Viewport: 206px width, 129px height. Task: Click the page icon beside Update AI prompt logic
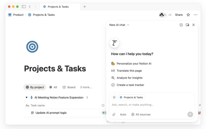pos(33,113)
